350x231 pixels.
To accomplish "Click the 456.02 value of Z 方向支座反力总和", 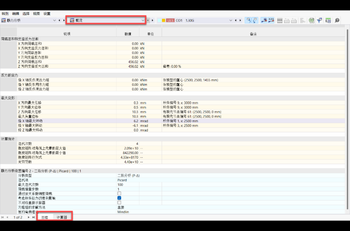I will click(133, 66).
